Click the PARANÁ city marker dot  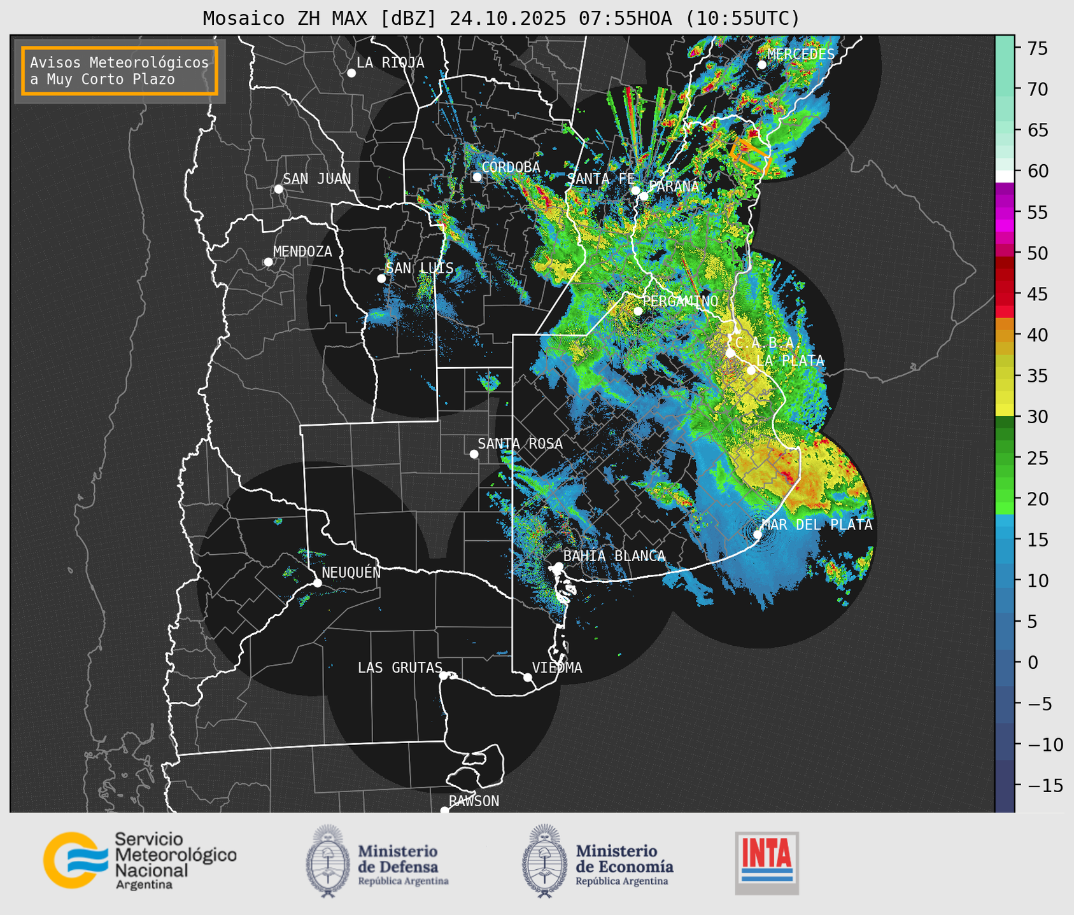644,196
